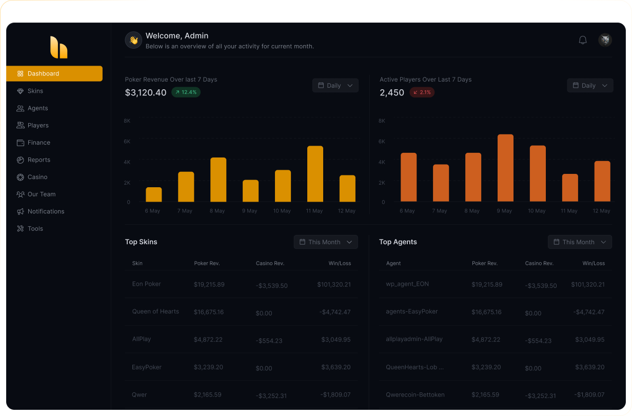
Task: Expand Top Agents This Month dropdown chevron
Action: point(603,242)
